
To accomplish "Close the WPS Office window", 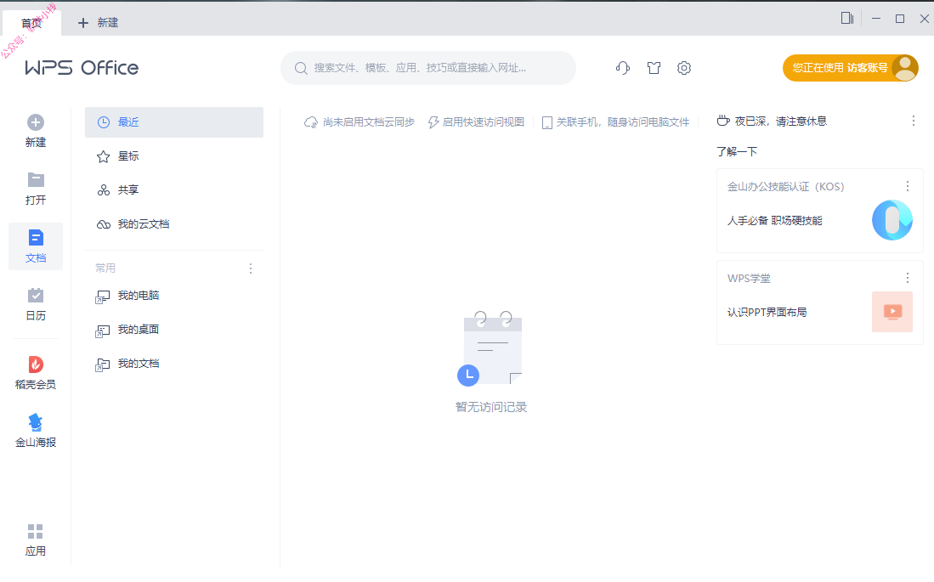I will coord(925,19).
